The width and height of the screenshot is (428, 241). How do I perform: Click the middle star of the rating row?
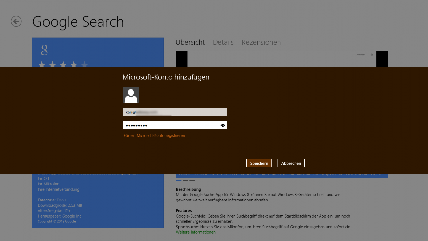pos(64,65)
